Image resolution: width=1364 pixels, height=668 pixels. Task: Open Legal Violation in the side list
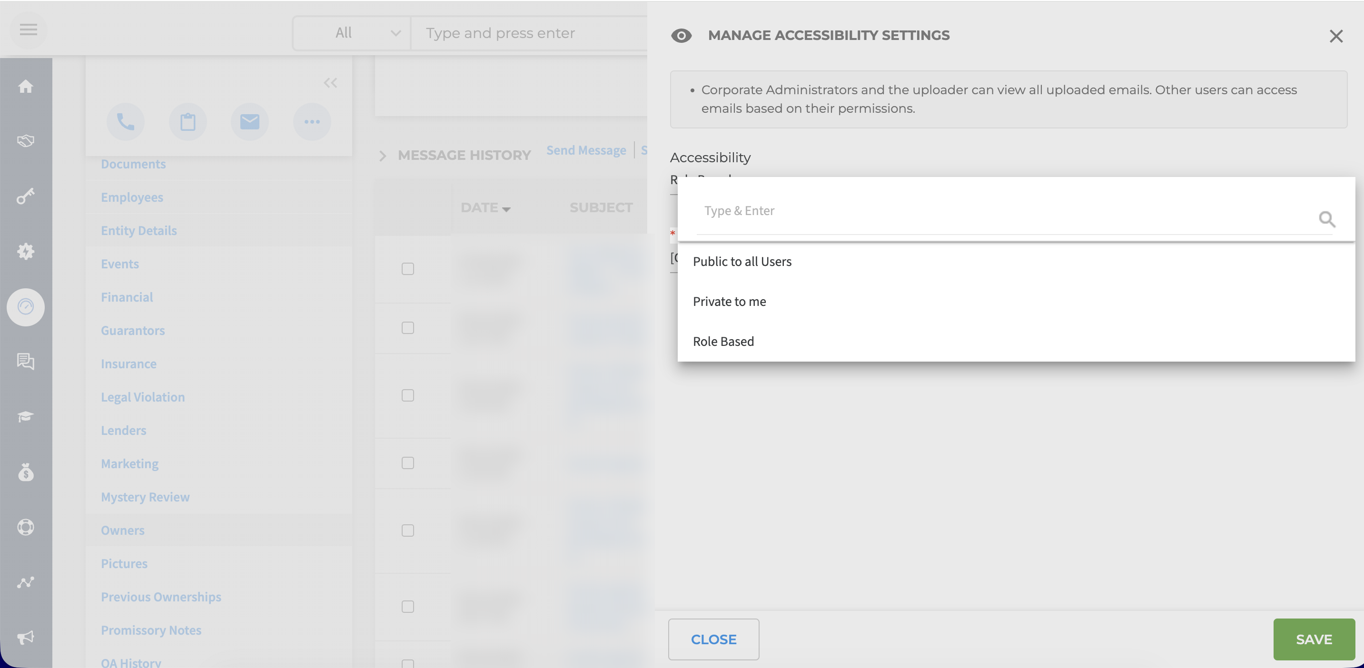point(143,397)
